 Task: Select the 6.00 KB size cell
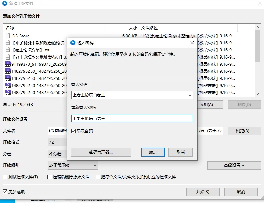pyautogui.click(x=130, y=36)
